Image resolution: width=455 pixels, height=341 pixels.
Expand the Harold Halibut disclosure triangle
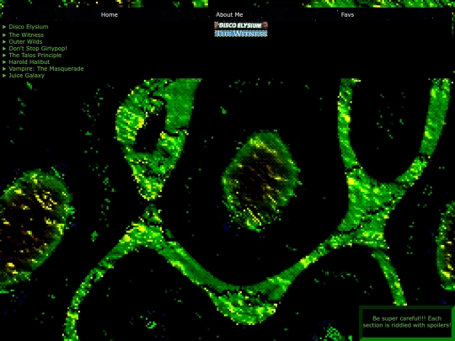[x=4, y=62]
